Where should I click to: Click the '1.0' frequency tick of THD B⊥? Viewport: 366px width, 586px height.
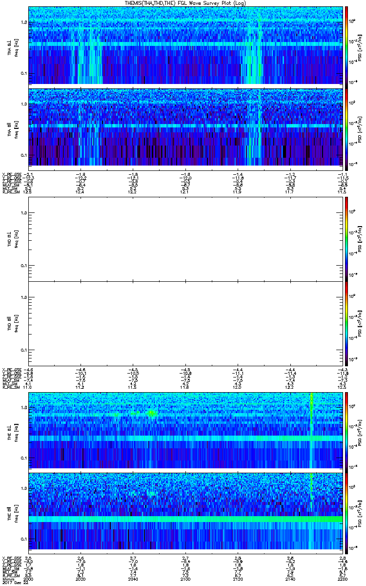pyautogui.click(x=23, y=212)
